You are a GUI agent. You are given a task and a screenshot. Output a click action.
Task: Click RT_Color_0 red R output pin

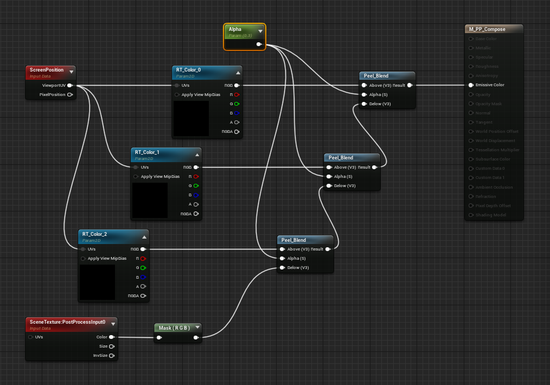click(x=237, y=95)
